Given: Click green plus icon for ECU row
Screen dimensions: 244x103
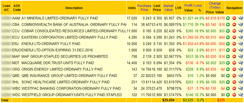Looking at the screenshot, I should (228, 37).
